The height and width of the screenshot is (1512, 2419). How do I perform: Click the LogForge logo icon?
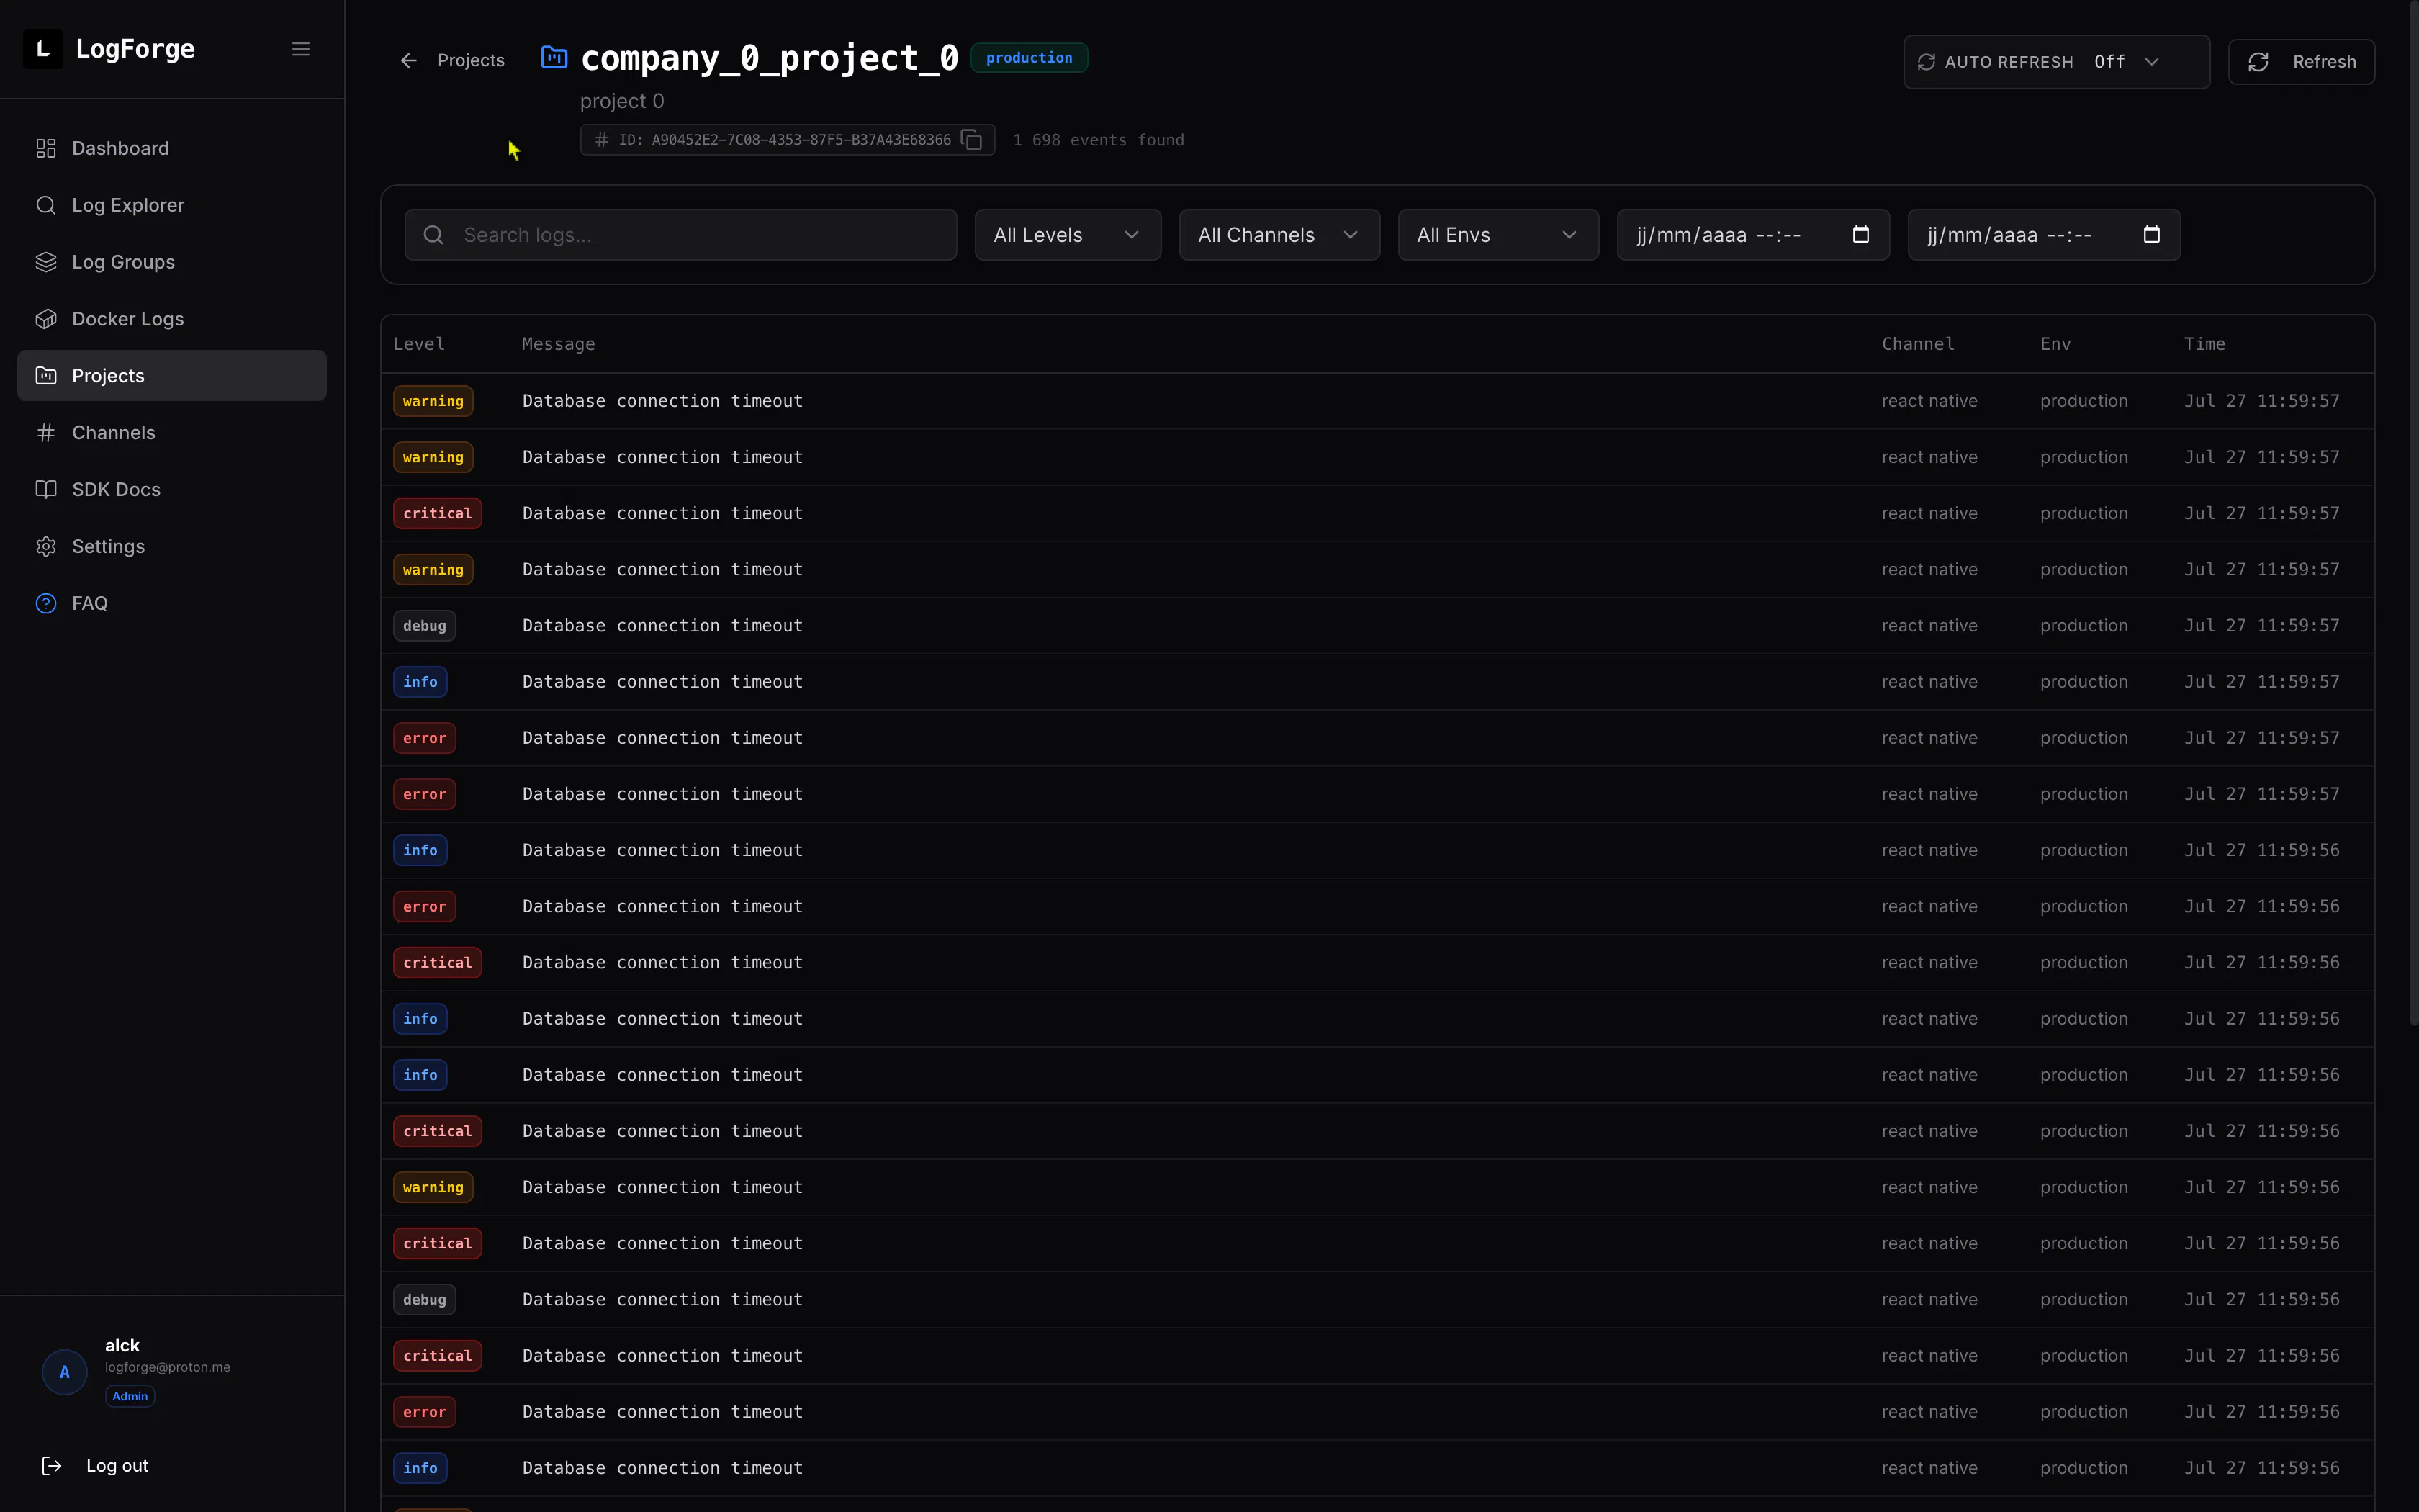tap(43, 49)
